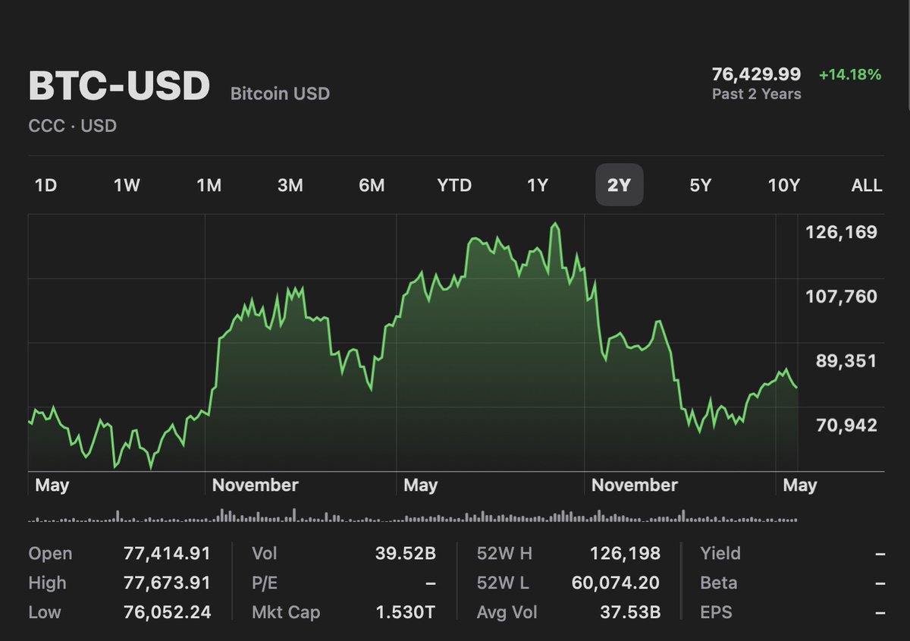Select the 10Y time range
This screenshot has height=641, width=910.
pos(783,185)
